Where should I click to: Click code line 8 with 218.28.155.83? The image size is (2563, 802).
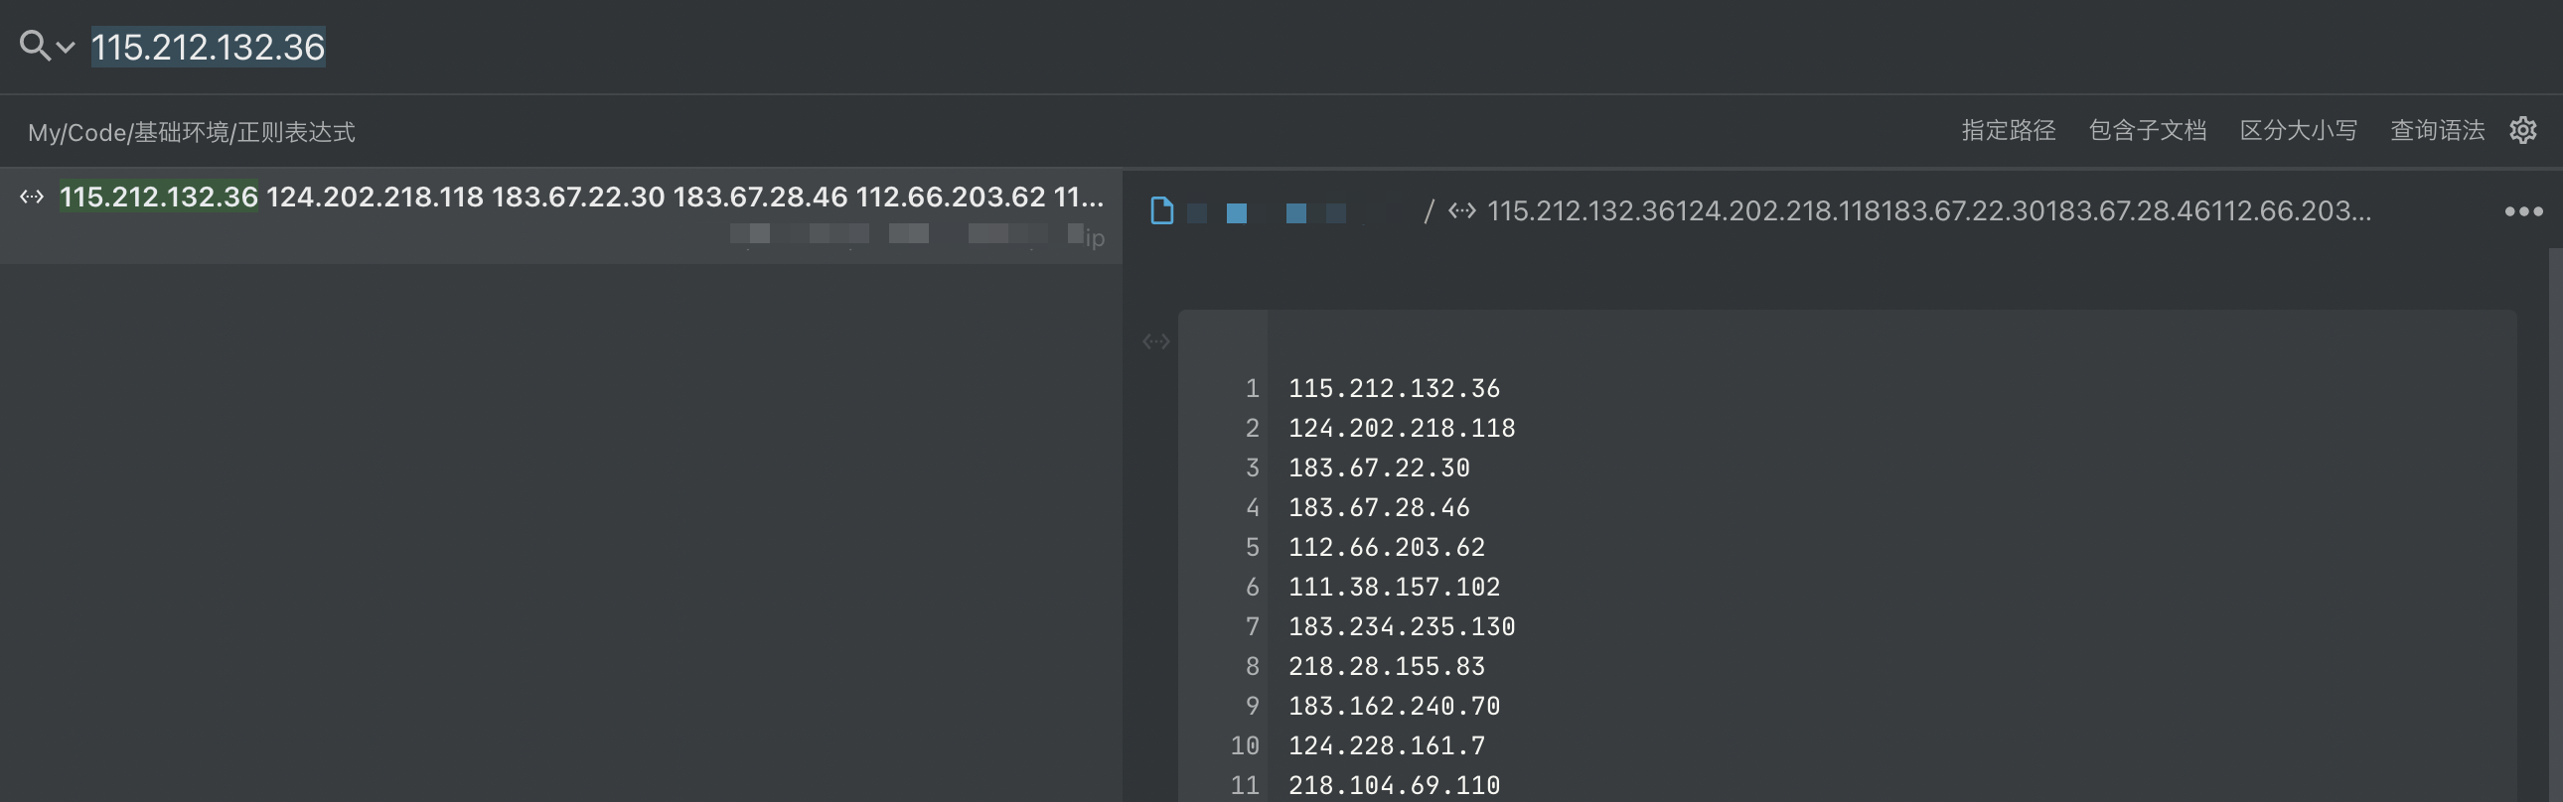pyautogui.click(x=1387, y=666)
